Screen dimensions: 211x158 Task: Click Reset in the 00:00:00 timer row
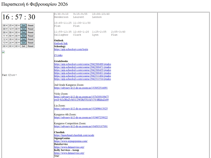(x=30, y=46)
